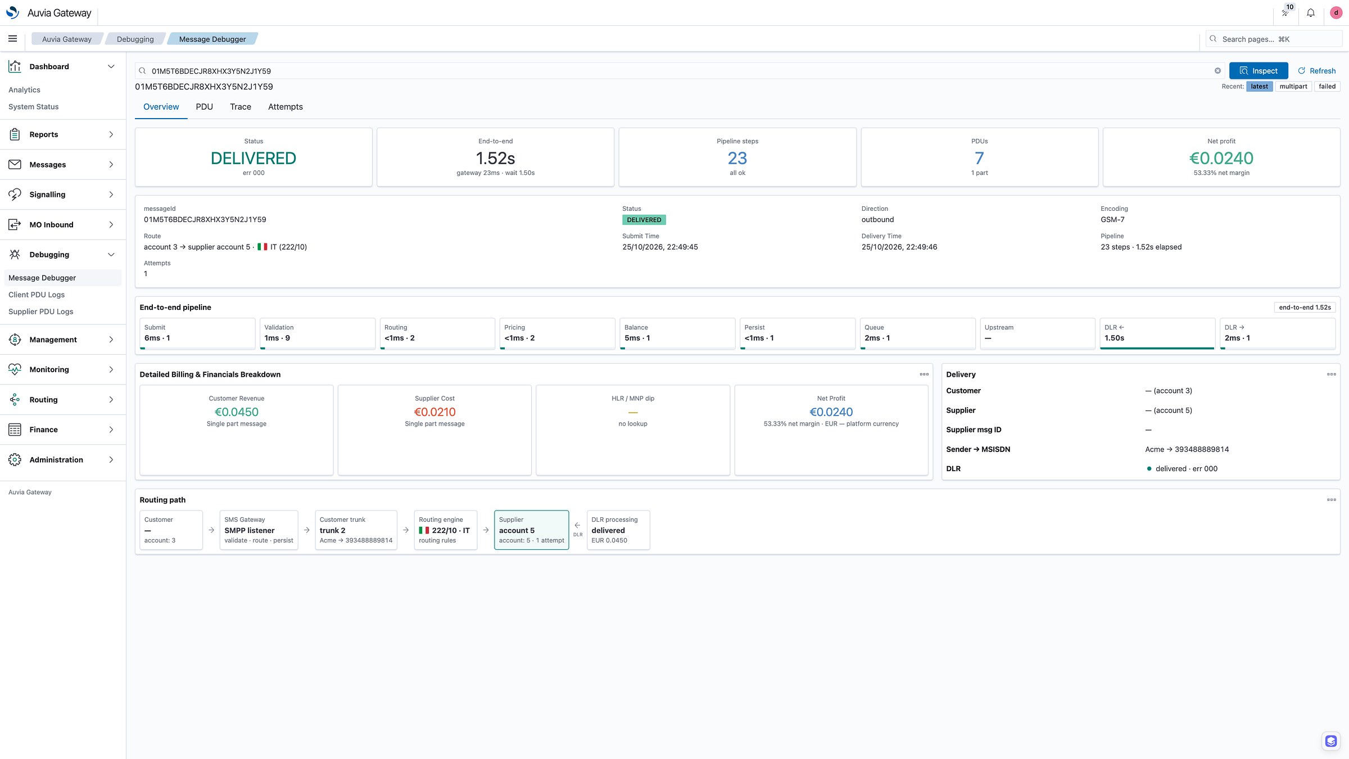Click the MO Inbound icon
This screenshot has height=759, width=1349.
15,225
